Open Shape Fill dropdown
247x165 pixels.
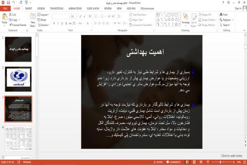click(205, 14)
